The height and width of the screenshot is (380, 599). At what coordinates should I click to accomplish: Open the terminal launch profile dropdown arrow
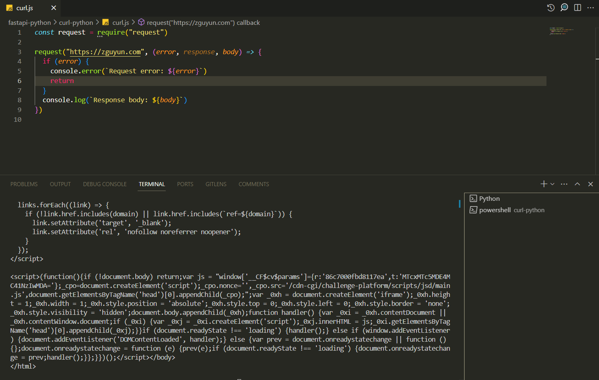click(553, 184)
